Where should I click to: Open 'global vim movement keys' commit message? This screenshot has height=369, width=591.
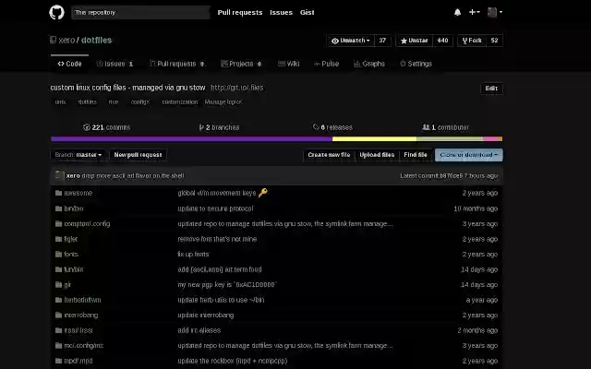tap(217, 193)
